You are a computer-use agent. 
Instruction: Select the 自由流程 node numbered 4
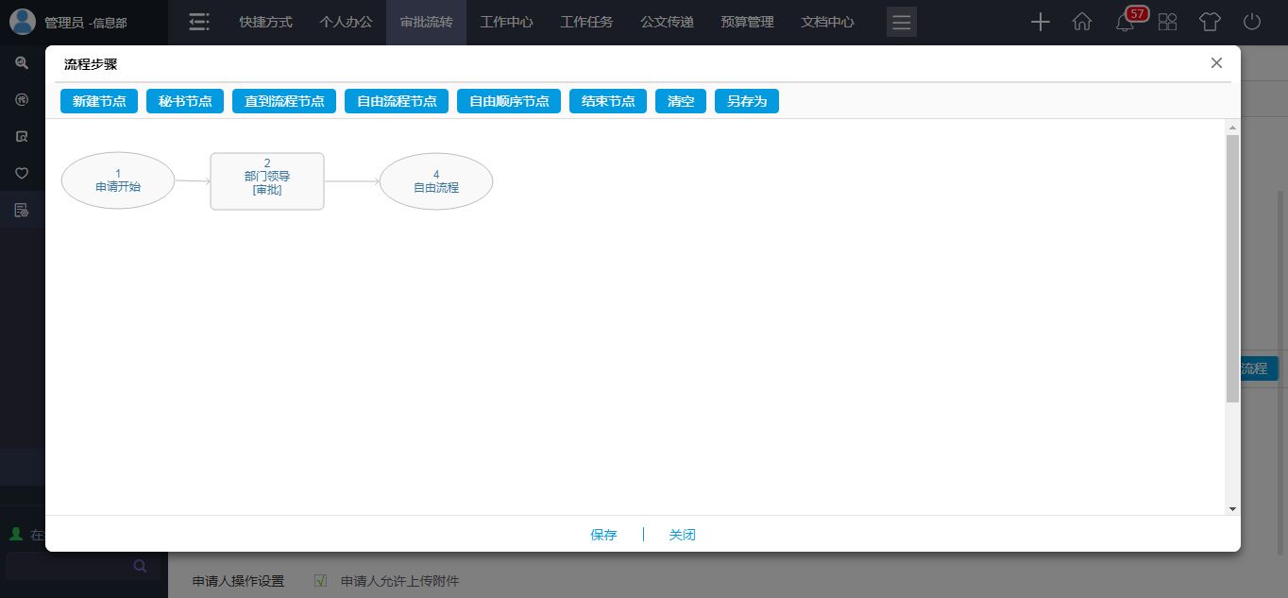click(x=436, y=181)
